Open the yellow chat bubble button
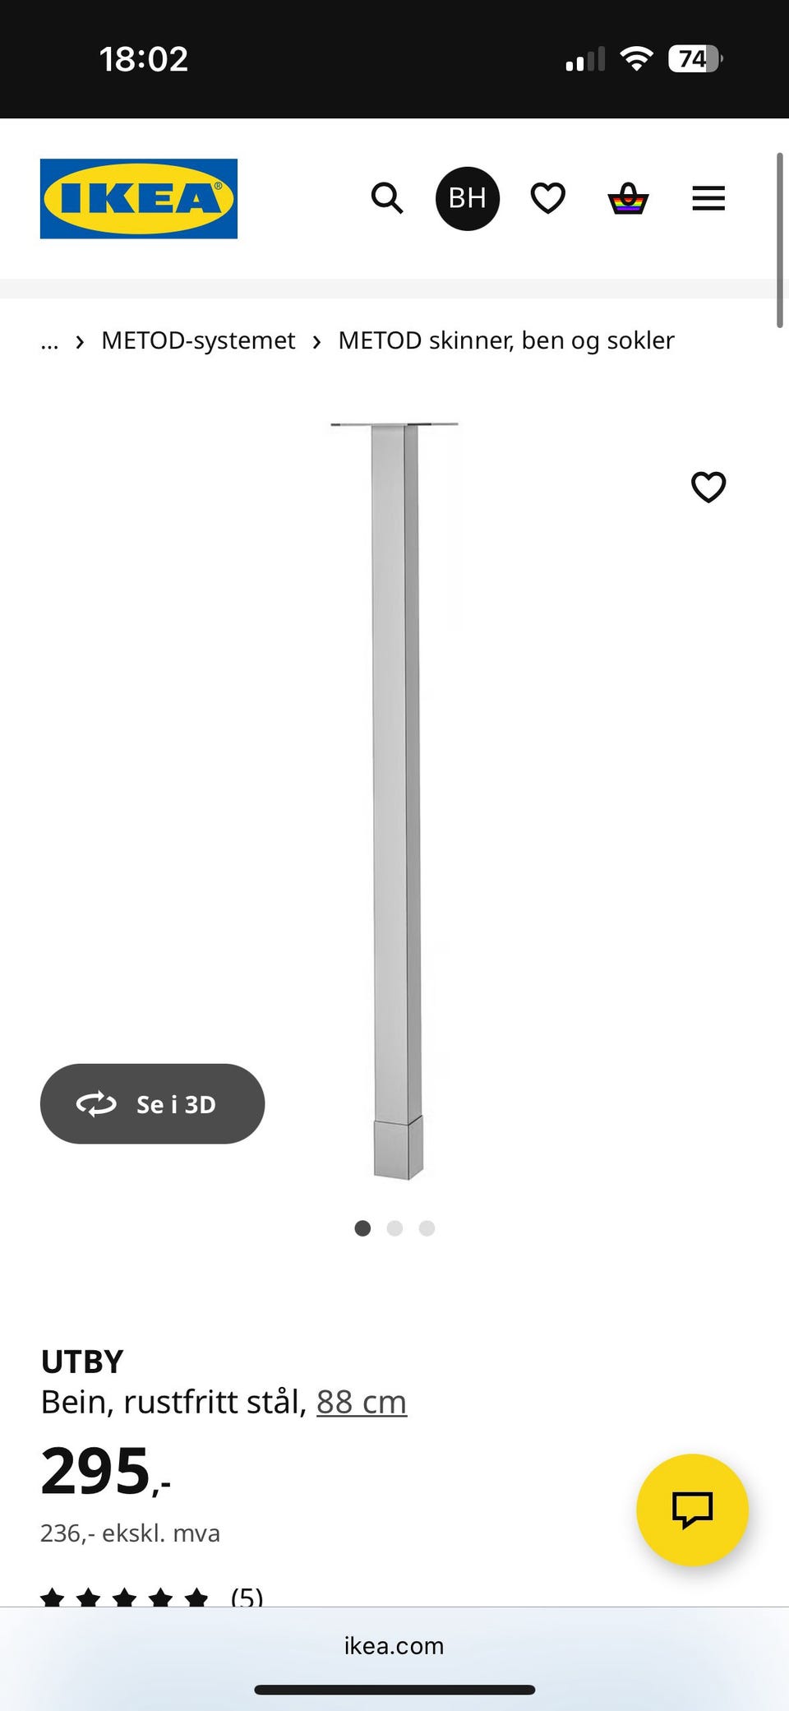 tap(692, 1510)
